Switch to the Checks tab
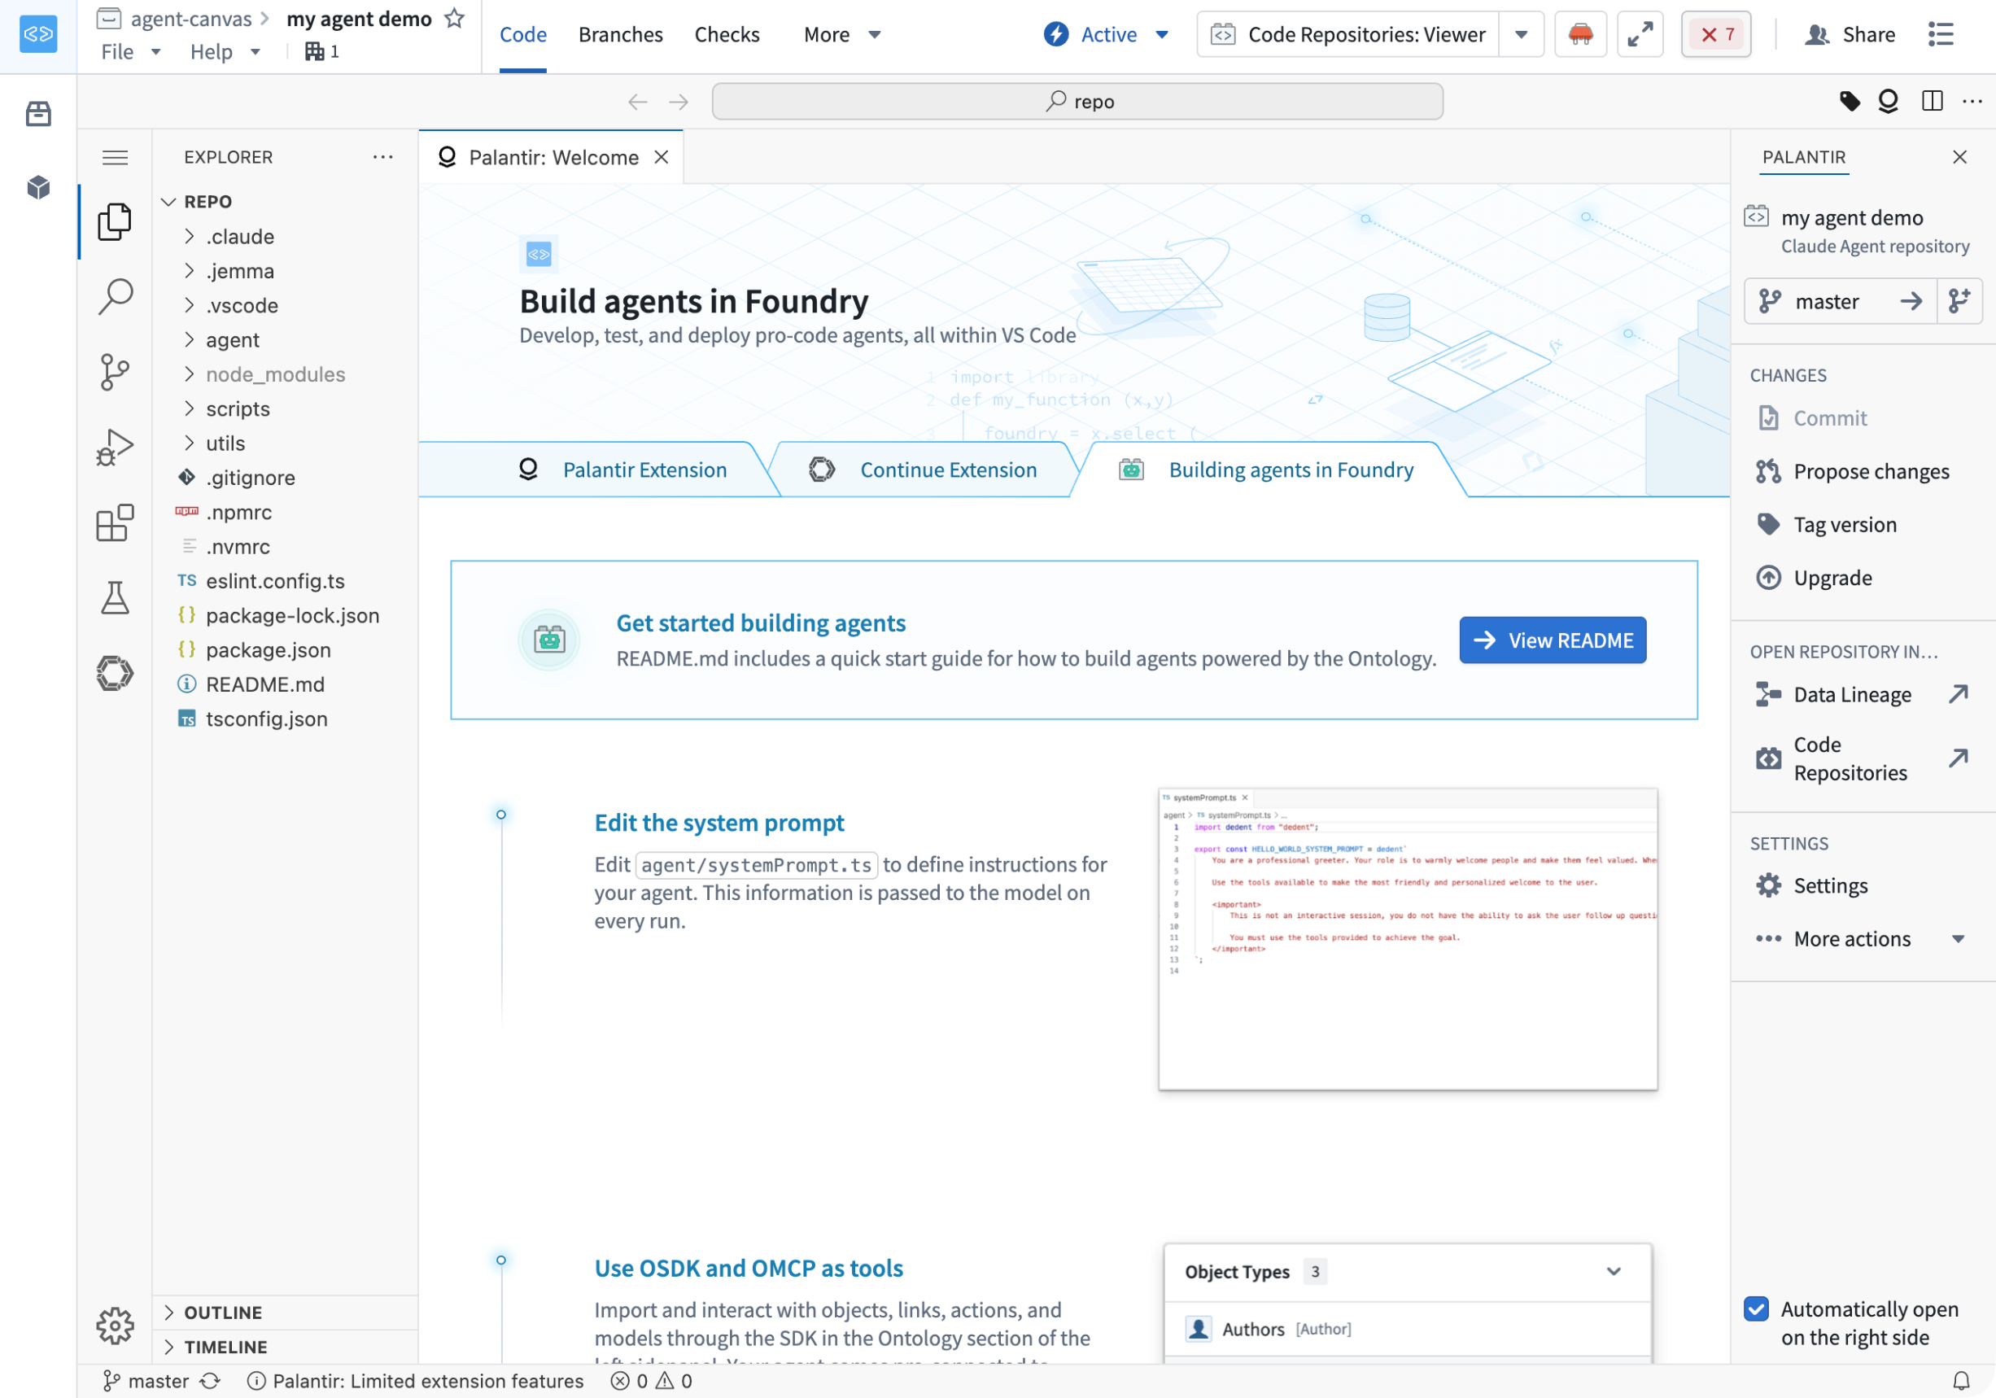Viewport: 1996px width, 1398px height. coord(727,35)
